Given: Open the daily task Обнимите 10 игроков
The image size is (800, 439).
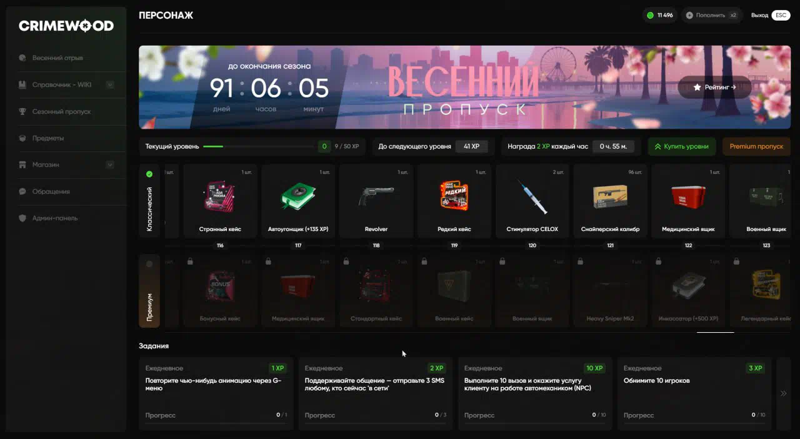Looking at the screenshot, I should tap(694, 393).
